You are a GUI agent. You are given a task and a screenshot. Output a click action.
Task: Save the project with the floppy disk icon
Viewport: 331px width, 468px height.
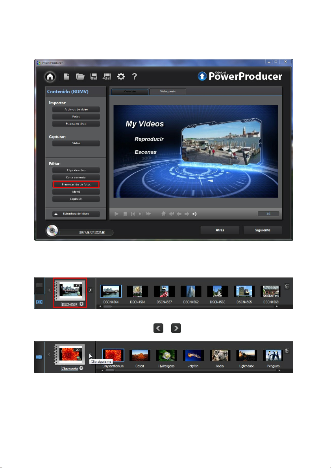(93, 77)
